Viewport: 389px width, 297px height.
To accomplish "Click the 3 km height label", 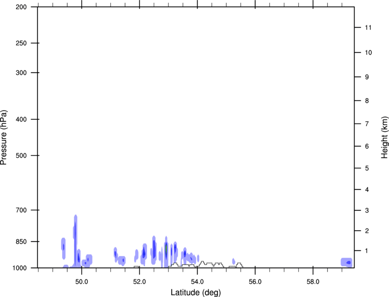I will click(x=367, y=211).
